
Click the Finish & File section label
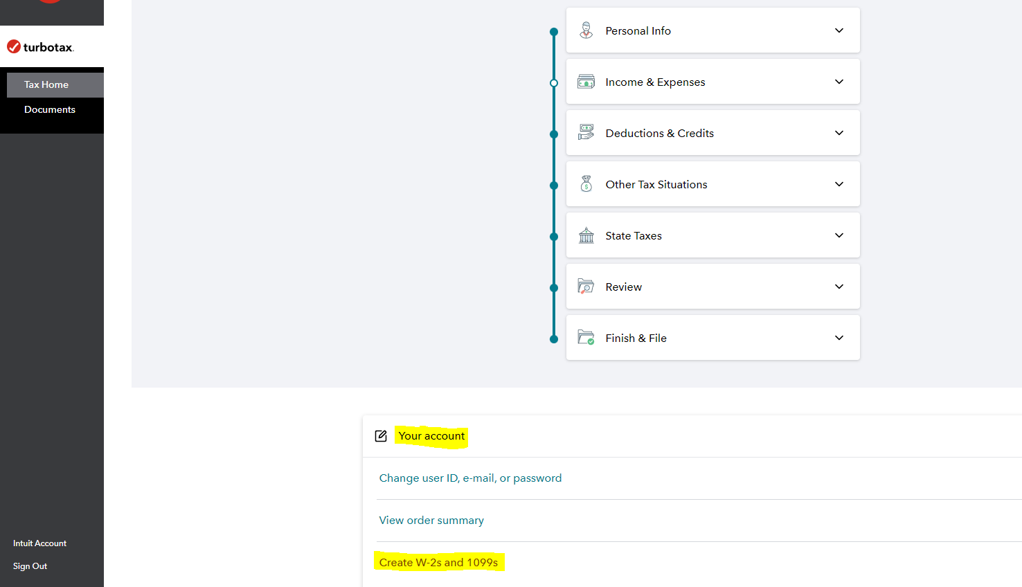[636, 338]
